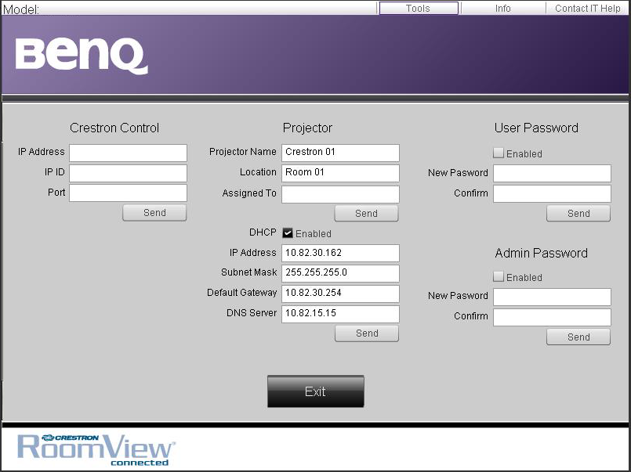Edit the projector IP Address 10.82.30.162
This screenshot has height=472, width=631.
click(x=340, y=253)
